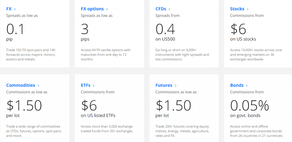Click the 0.05% govt. bonds figure
292x142 pixels.
coord(250,105)
